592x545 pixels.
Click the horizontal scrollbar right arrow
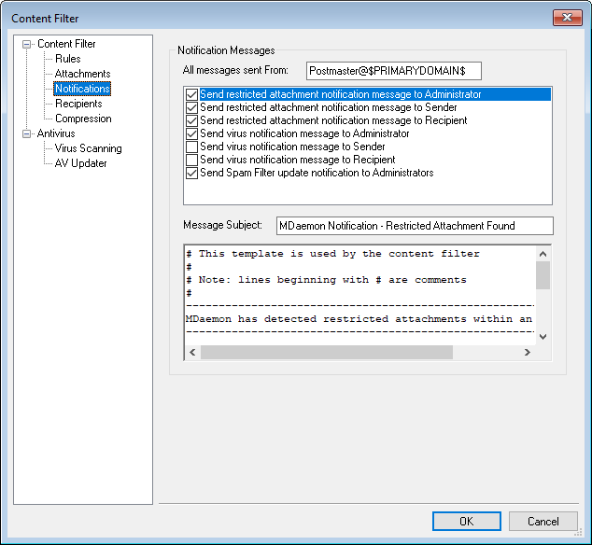(527, 352)
